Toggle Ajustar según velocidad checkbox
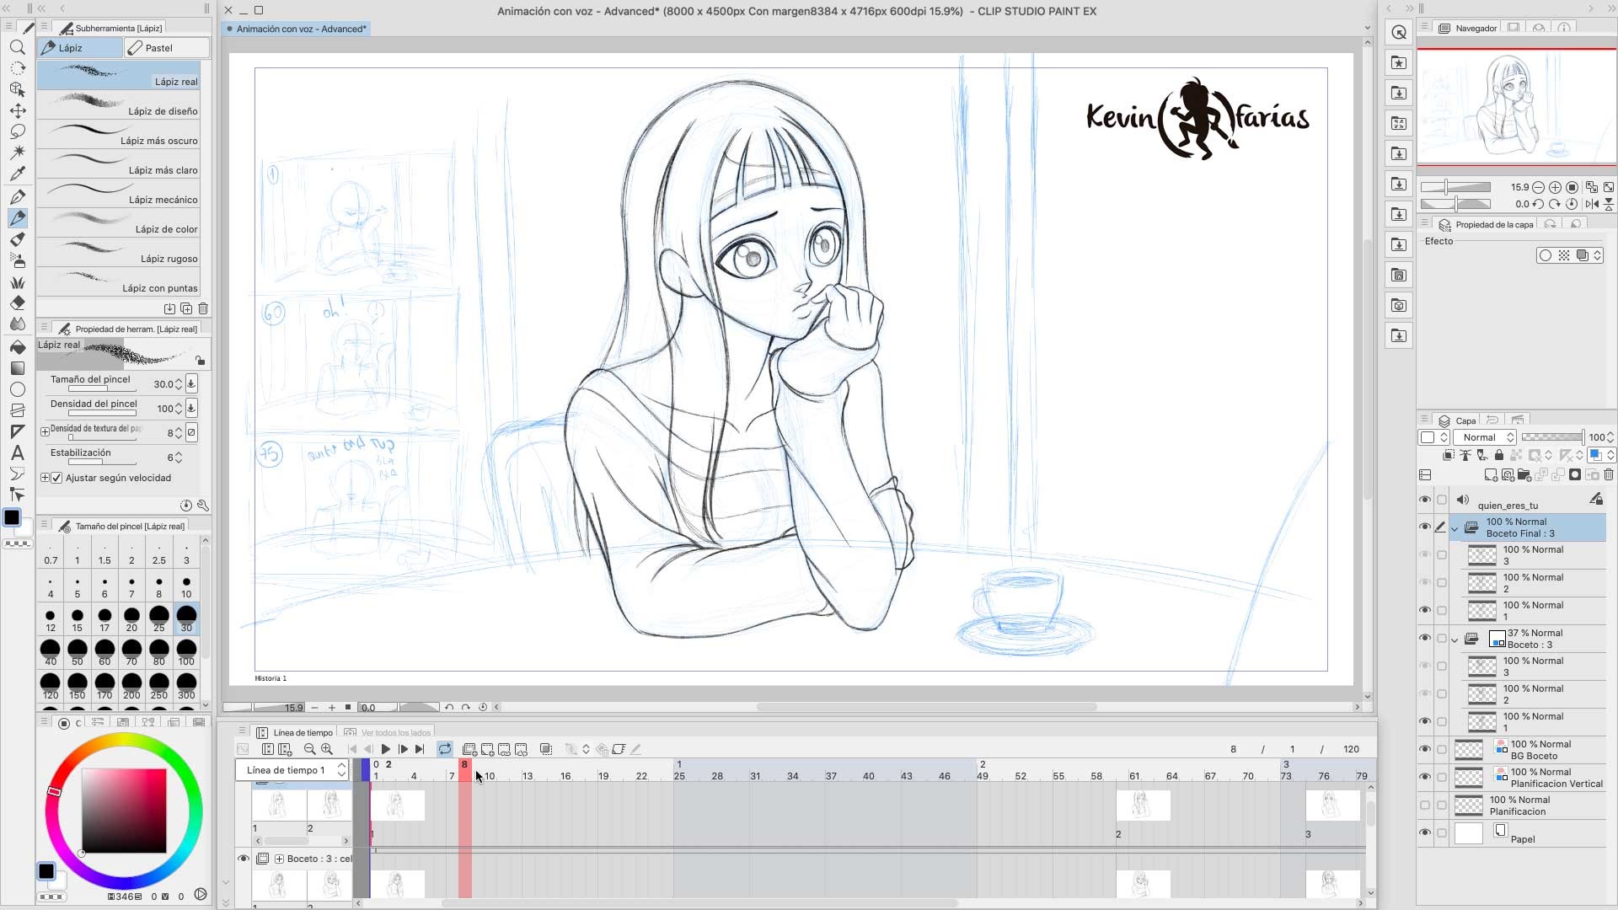 [57, 478]
